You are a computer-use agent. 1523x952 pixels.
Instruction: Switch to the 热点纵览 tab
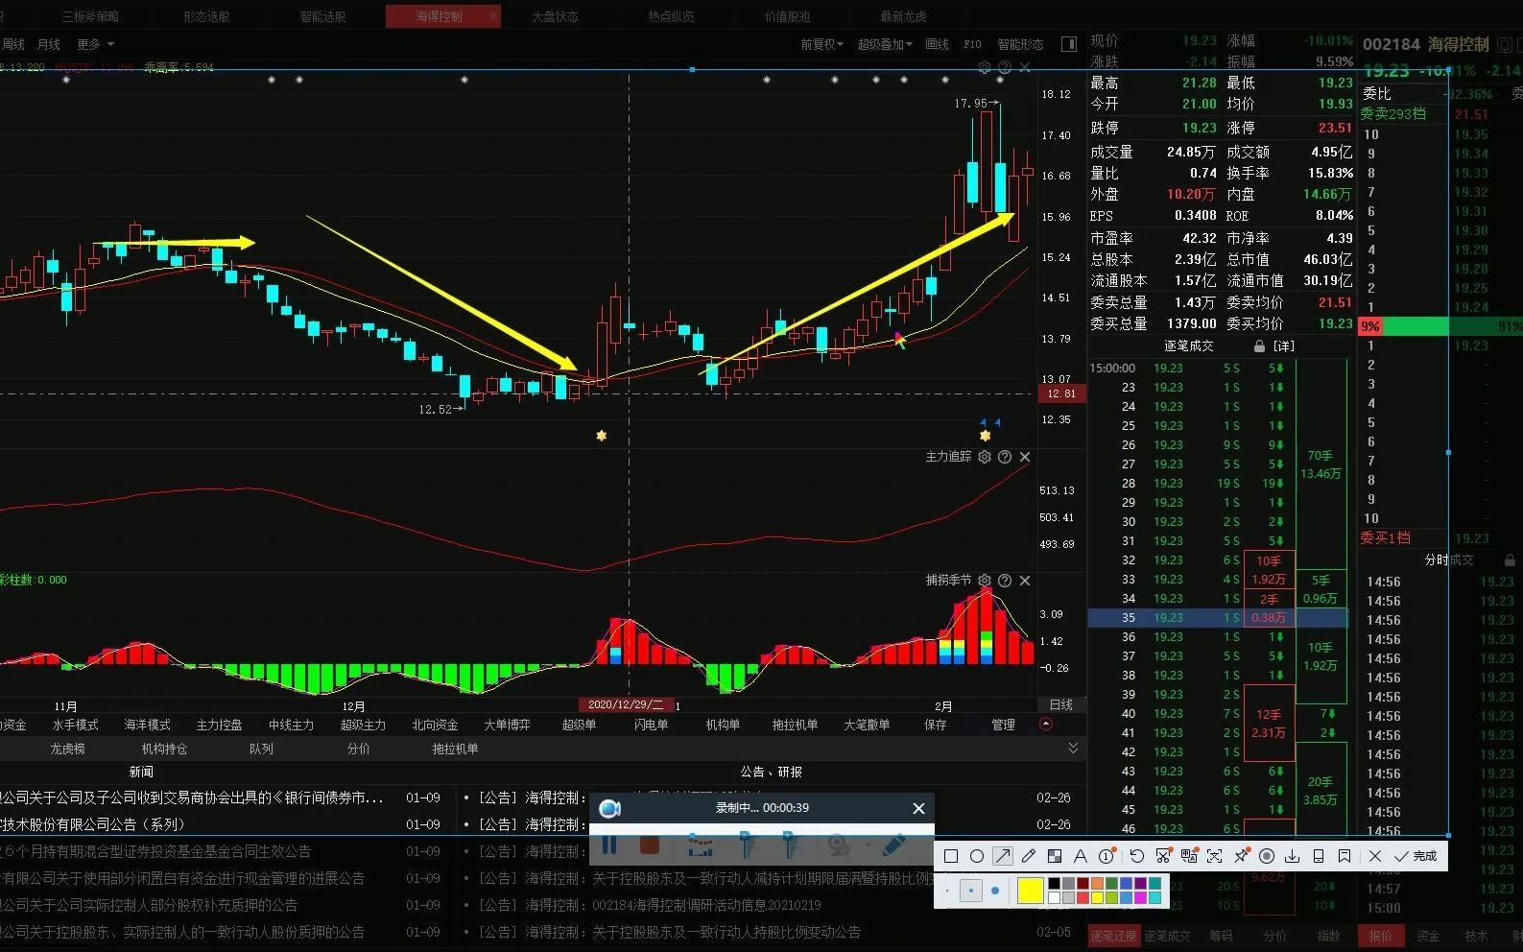[671, 16]
